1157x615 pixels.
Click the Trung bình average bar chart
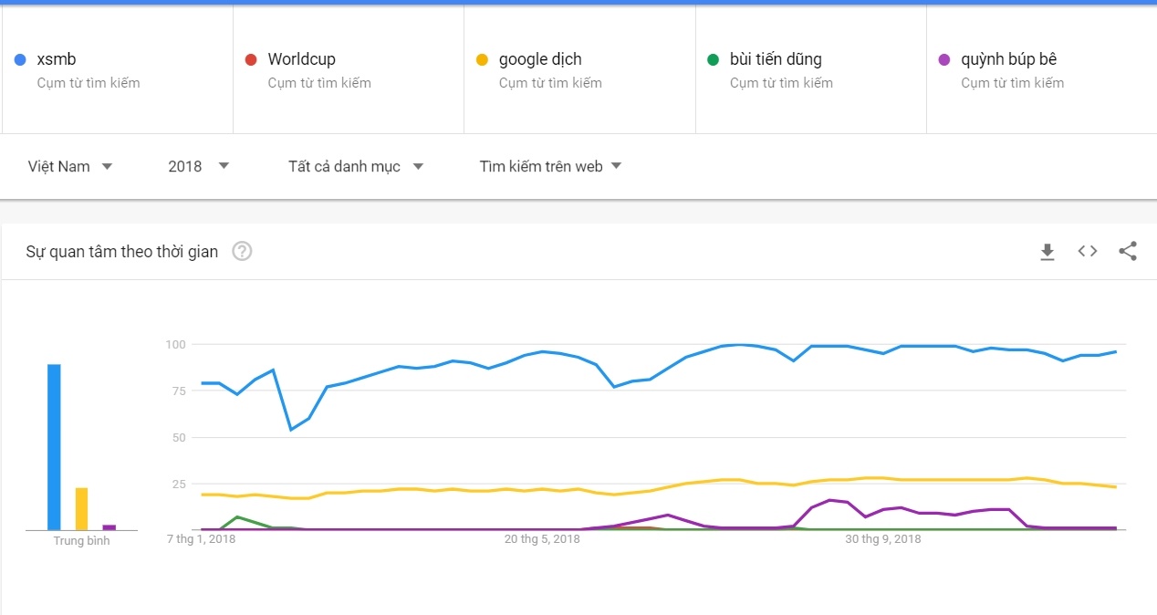click(80, 447)
